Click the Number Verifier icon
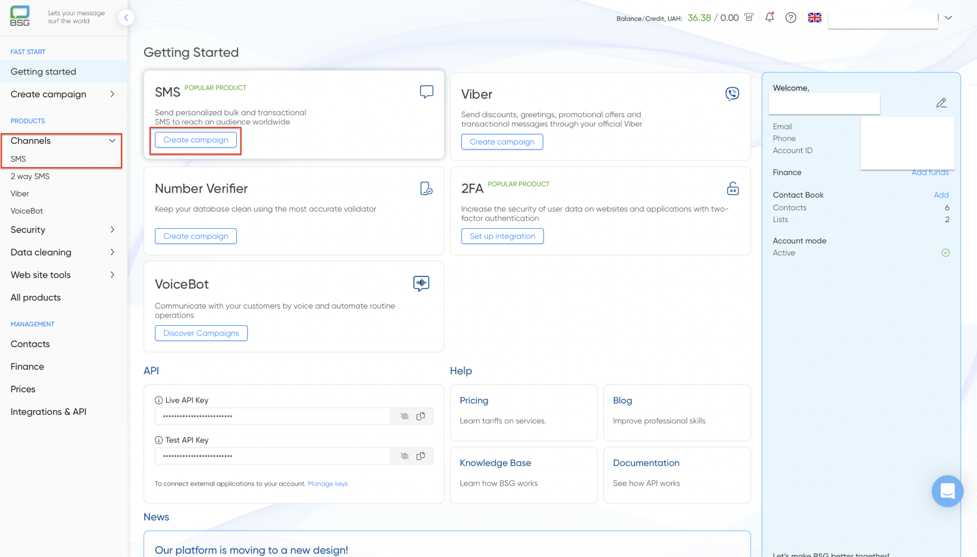 pyautogui.click(x=427, y=189)
